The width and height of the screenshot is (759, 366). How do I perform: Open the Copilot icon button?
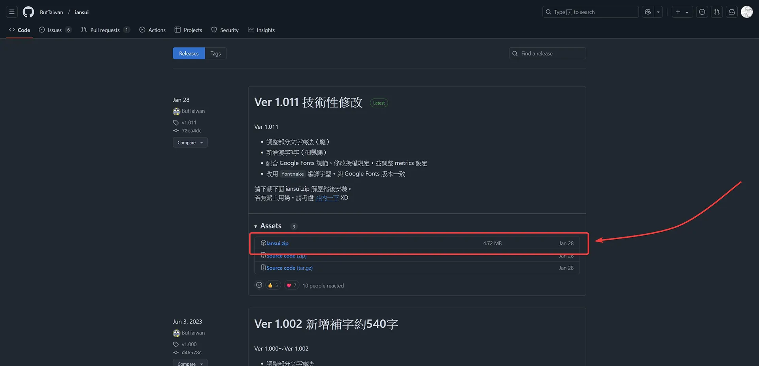(x=648, y=12)
